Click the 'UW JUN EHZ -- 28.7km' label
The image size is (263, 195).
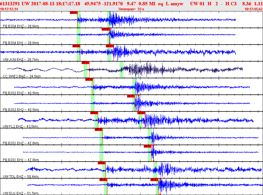21,60
